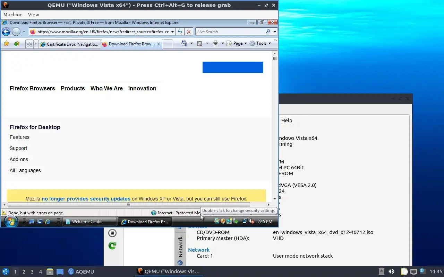Click the Live Search magnifier icon
Image resolution: width=444 pixels, height=277 pixels.
[268, 32]
